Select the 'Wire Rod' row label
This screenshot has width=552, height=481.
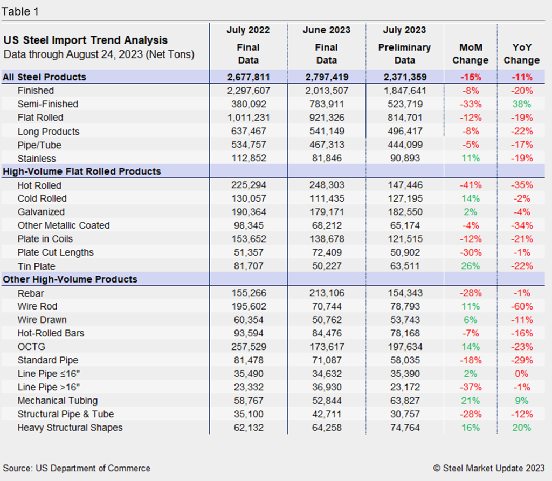pyautogui.click(x=37, y=306)
